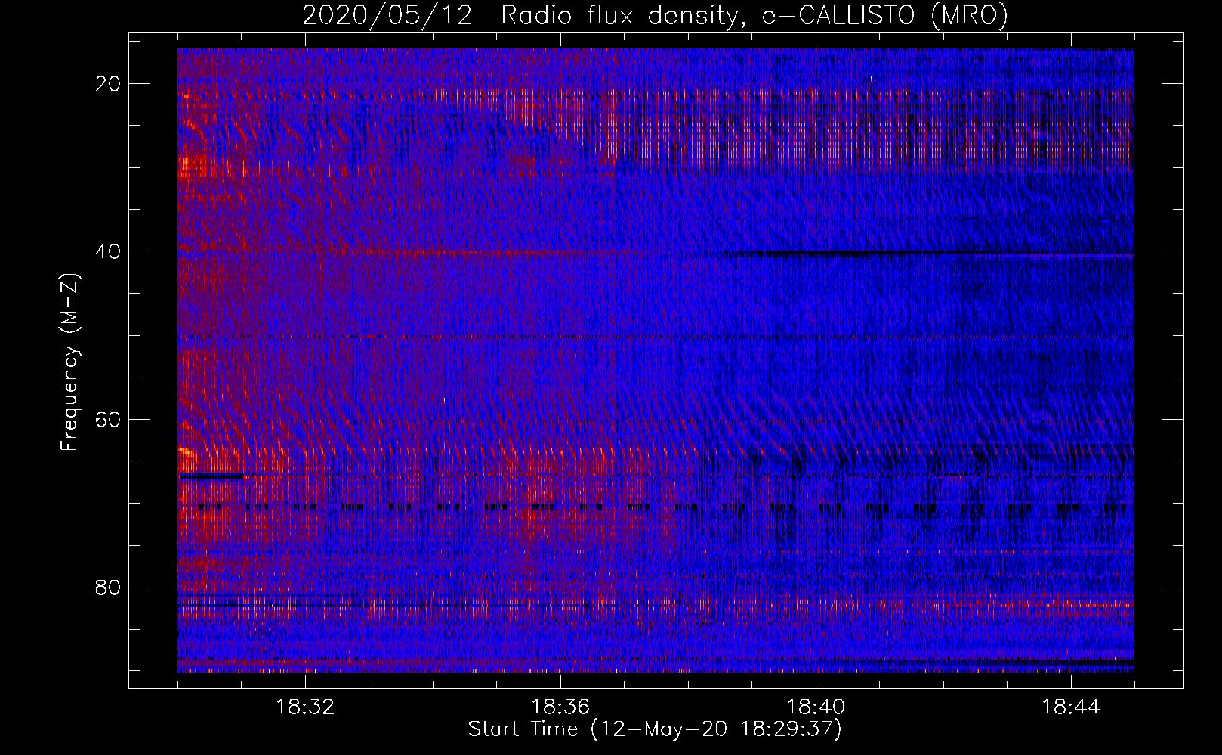The width and height of the screenshot is (1222, 755).
Task: Click the 20 frequency tick label
Action: [108, 84]
